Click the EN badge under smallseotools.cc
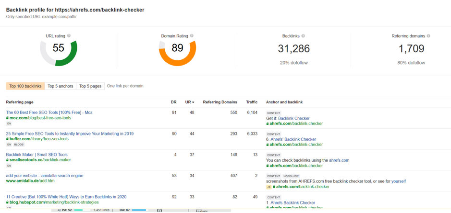The image size is (451, 213). tap(9, 166)
